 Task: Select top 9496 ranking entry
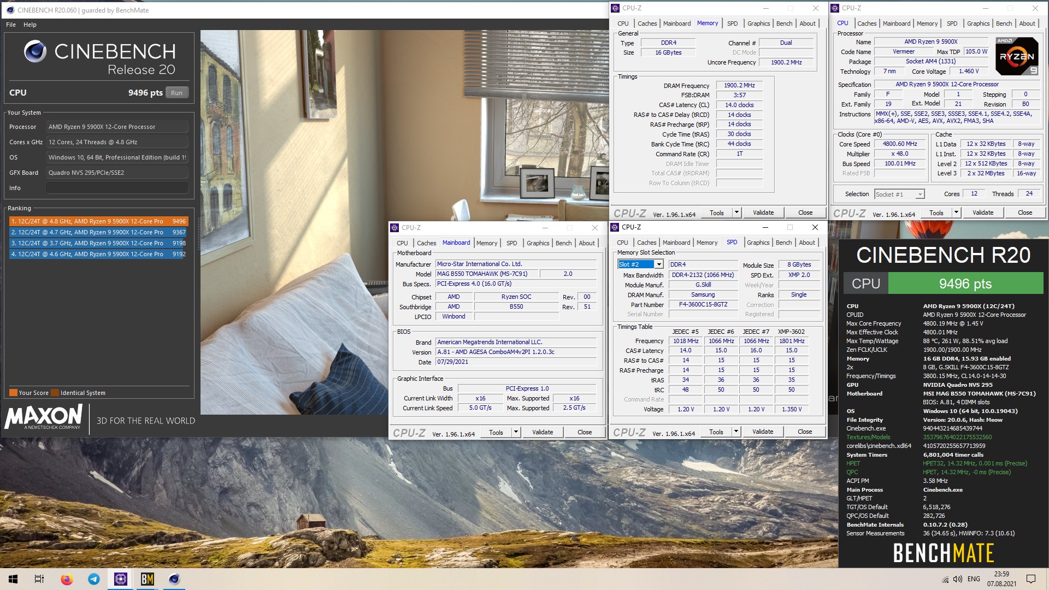click(98, 221)
